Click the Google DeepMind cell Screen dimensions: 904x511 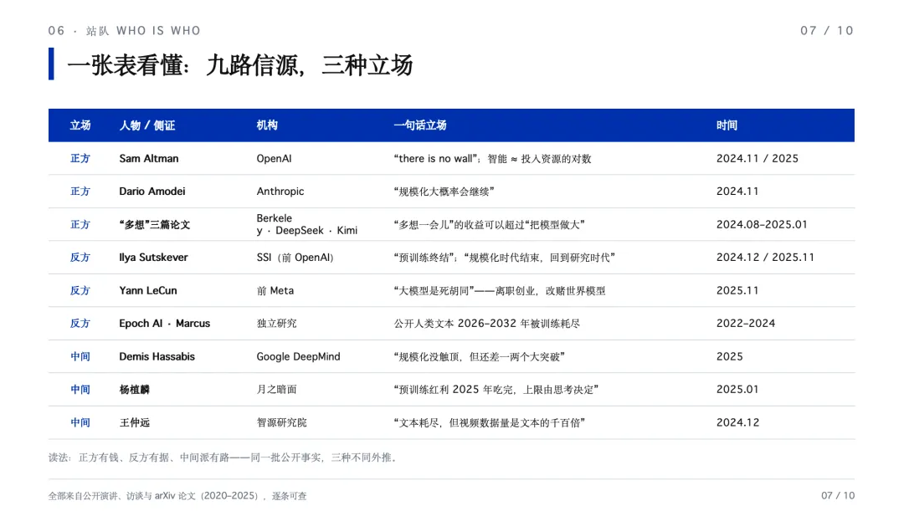tap(298, 356)
